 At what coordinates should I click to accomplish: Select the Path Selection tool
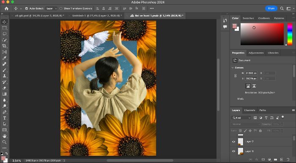point(4,124)
